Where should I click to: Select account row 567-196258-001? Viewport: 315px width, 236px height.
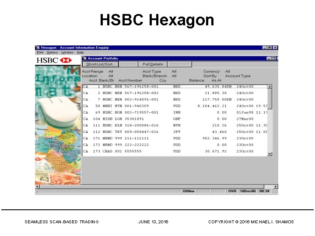click(x=175, y=87)
